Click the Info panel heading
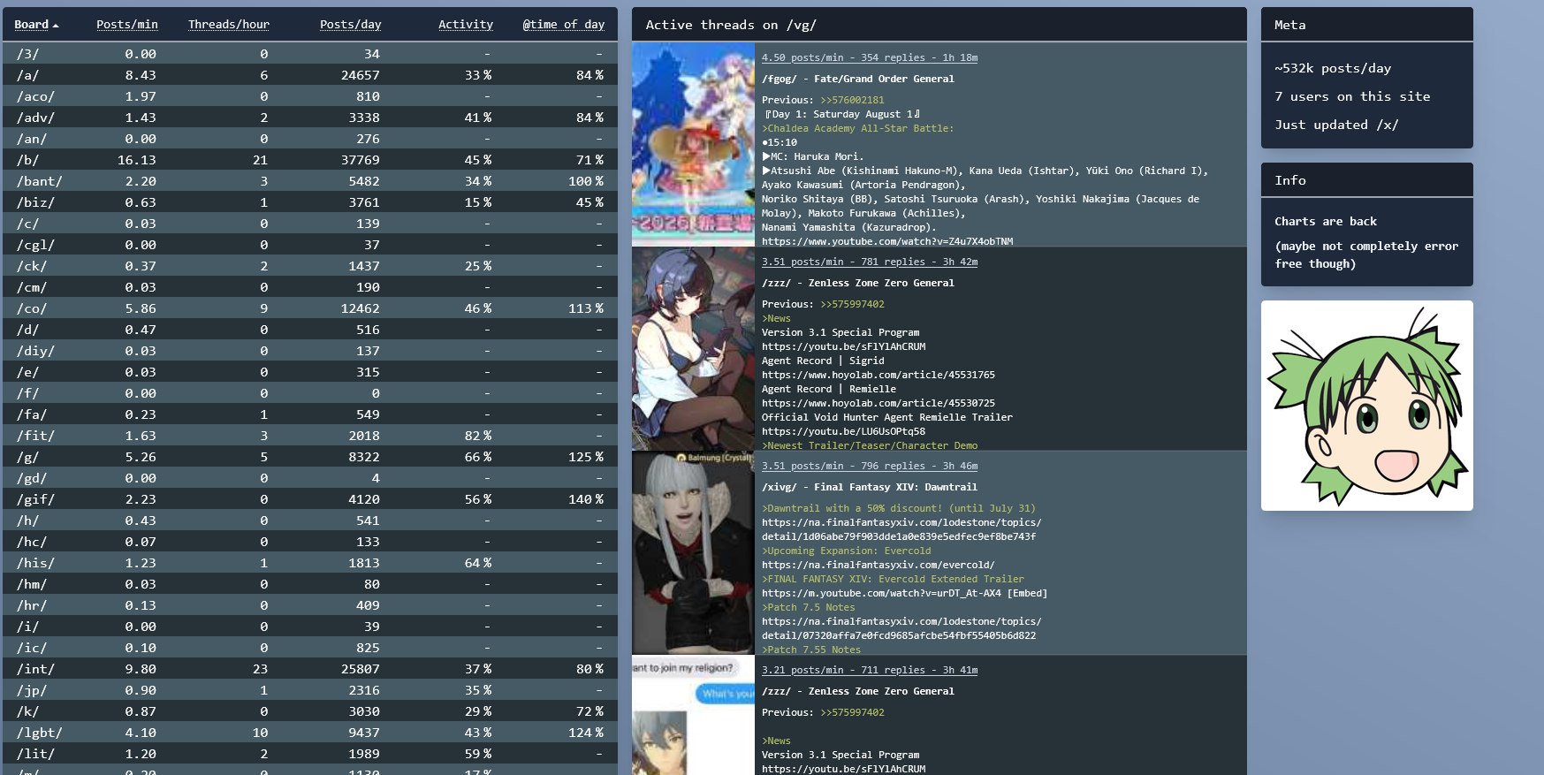This screenshot has height=775, width=1544. [x=1290, y=180]
